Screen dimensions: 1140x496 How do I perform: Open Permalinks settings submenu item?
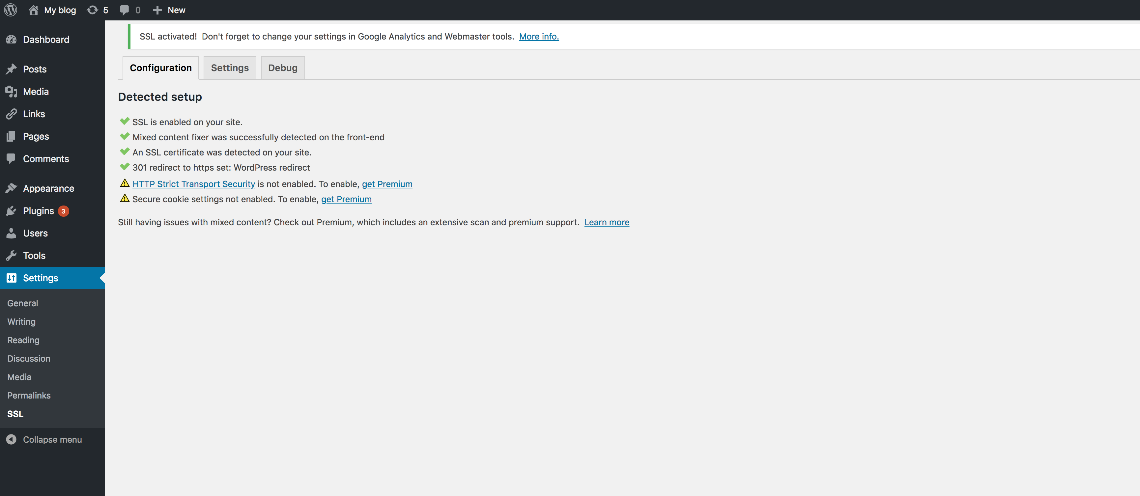29,396
